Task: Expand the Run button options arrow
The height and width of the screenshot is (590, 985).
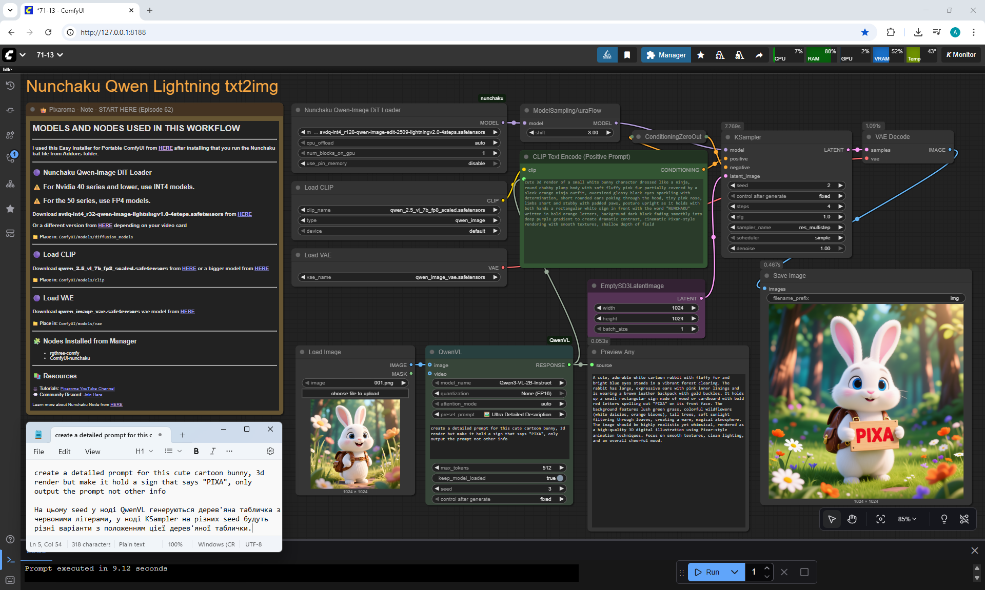Action: (735, 572)
